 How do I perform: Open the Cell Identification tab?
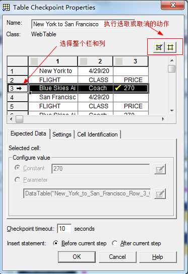click(x=97, y=134)
